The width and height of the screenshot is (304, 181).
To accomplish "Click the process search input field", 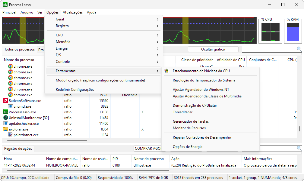I will click(270, 49).
